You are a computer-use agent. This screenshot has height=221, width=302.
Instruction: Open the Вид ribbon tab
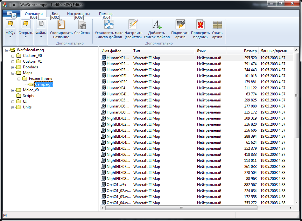click(55, 14)
